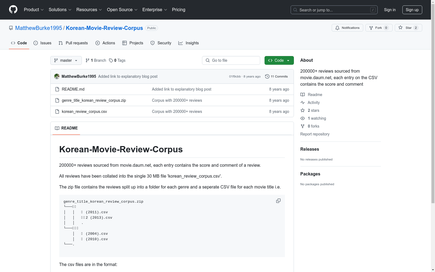
Task: Expand the Resources menu
Action: point(89,10)
